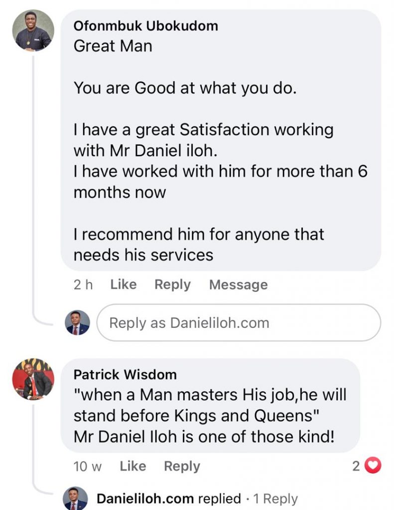394x510 pixels.
Task: Reply to Patrick Wisdom's comment
Action: click(182, 466)
